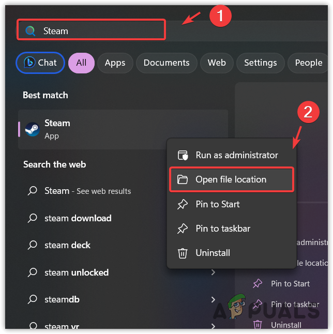
Task: Click the Bing Chat icon
Action: 29,63
